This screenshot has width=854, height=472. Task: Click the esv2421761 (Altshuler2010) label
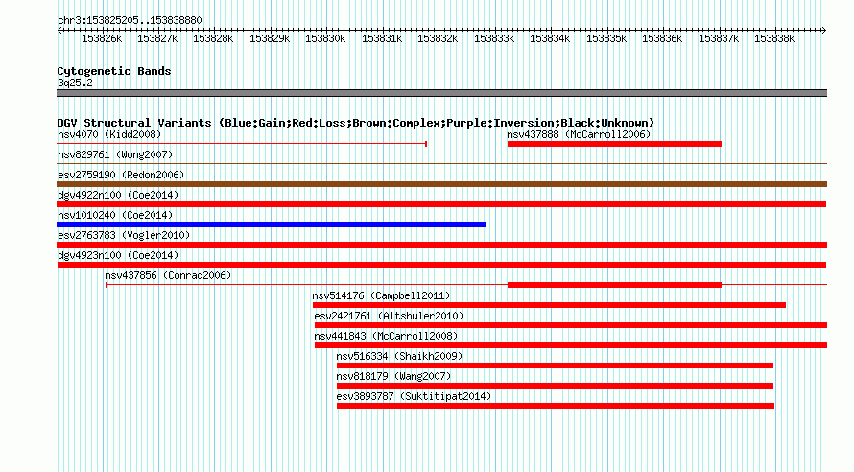389,316
